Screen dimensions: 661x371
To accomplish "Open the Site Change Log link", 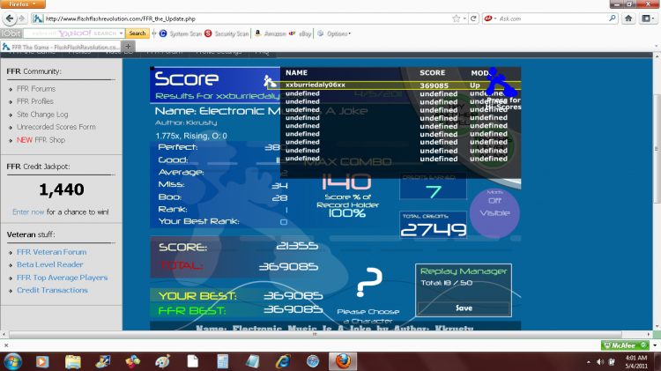I will pos(42,115).
